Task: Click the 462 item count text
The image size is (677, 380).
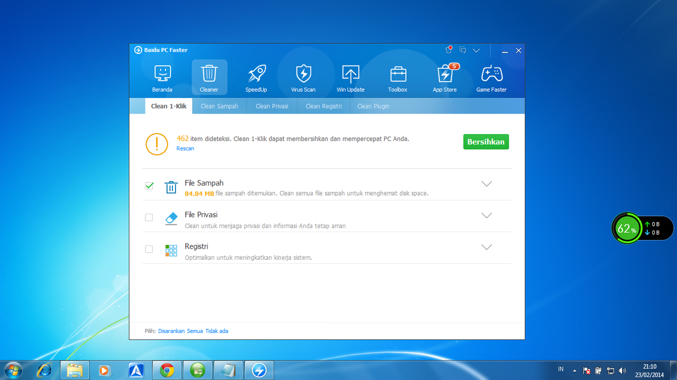Action: click(182, 139)
